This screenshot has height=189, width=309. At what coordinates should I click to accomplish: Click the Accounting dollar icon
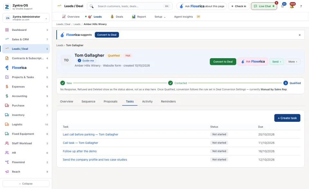tap(7, 96)
